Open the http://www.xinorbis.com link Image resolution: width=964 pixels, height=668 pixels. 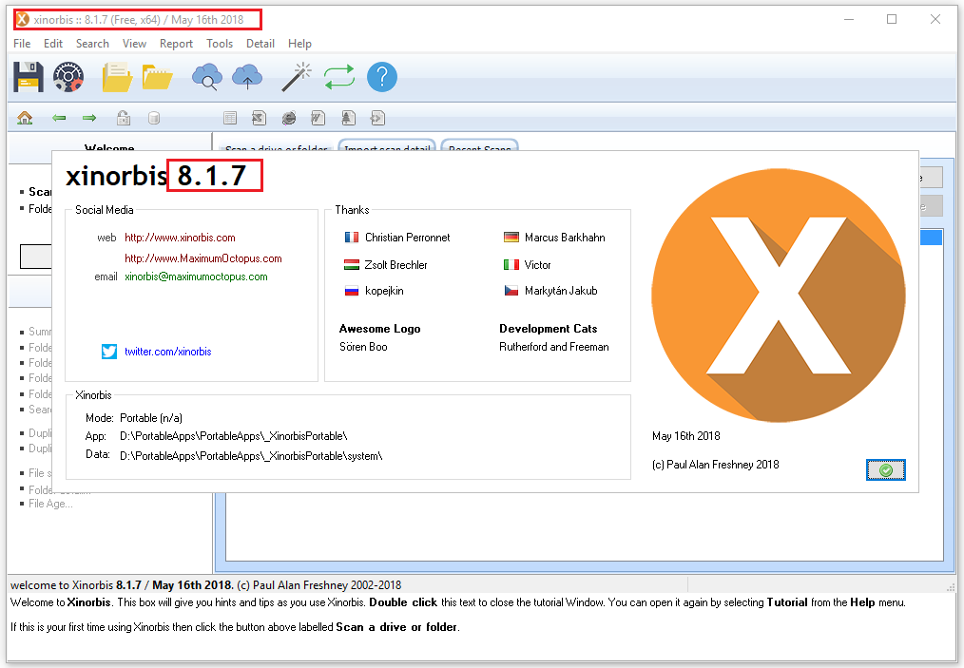click(180, 238)
